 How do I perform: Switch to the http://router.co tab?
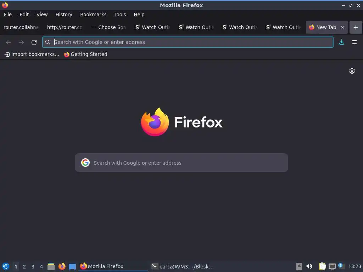point(65,27)
